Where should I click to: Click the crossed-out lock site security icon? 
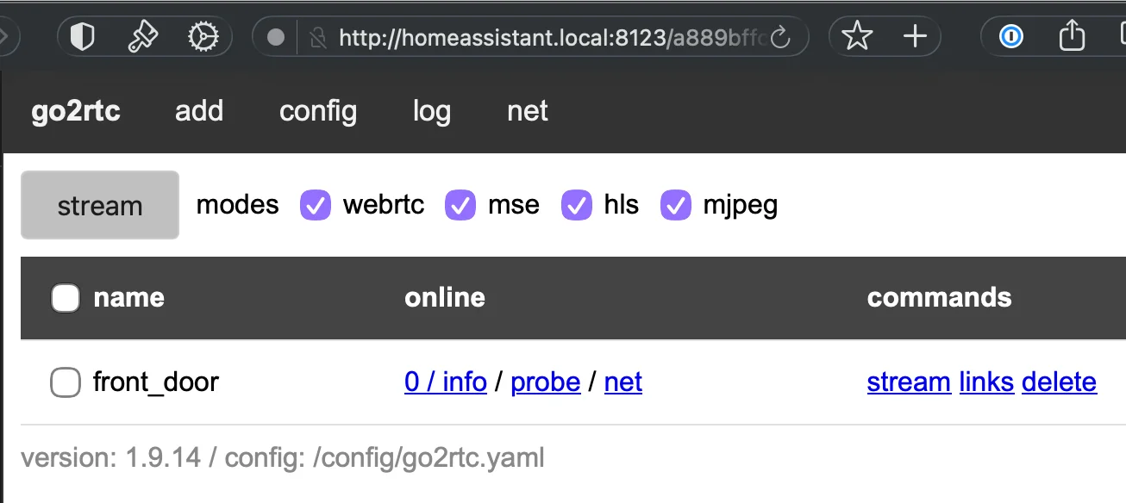click(319, 37)
